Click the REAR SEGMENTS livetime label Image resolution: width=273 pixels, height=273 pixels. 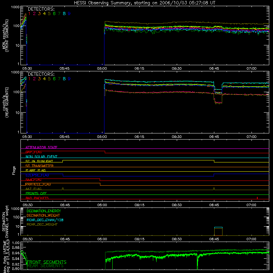[45, 266]
